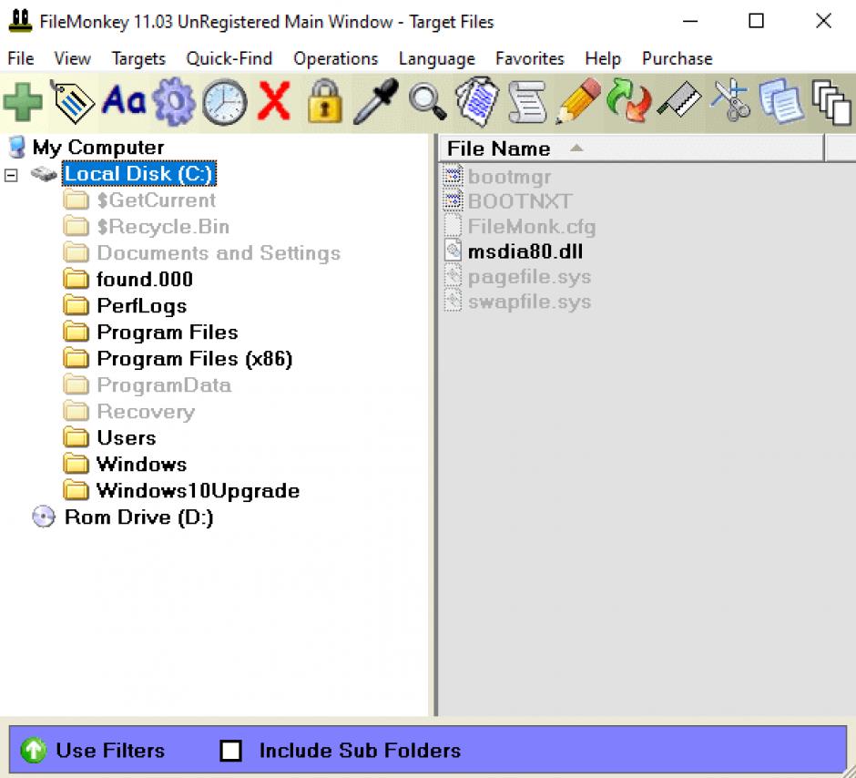856x778 pixels.
Task: Select the Windows10Upgrade folder
Action: 198,490
